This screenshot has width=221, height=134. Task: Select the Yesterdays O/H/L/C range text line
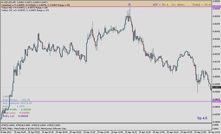pyautogui.click(x=35, y=5)
